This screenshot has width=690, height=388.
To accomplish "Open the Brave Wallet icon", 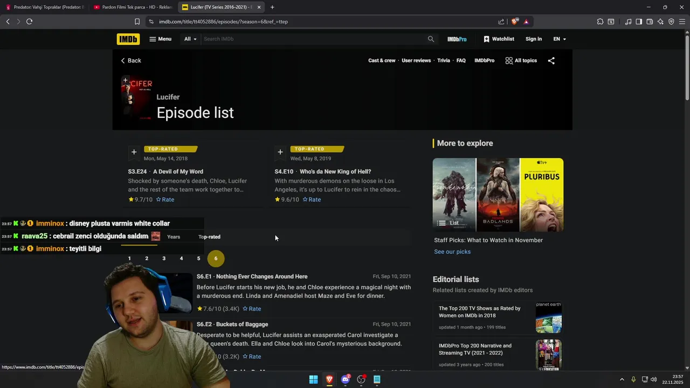I will point(650,22).
